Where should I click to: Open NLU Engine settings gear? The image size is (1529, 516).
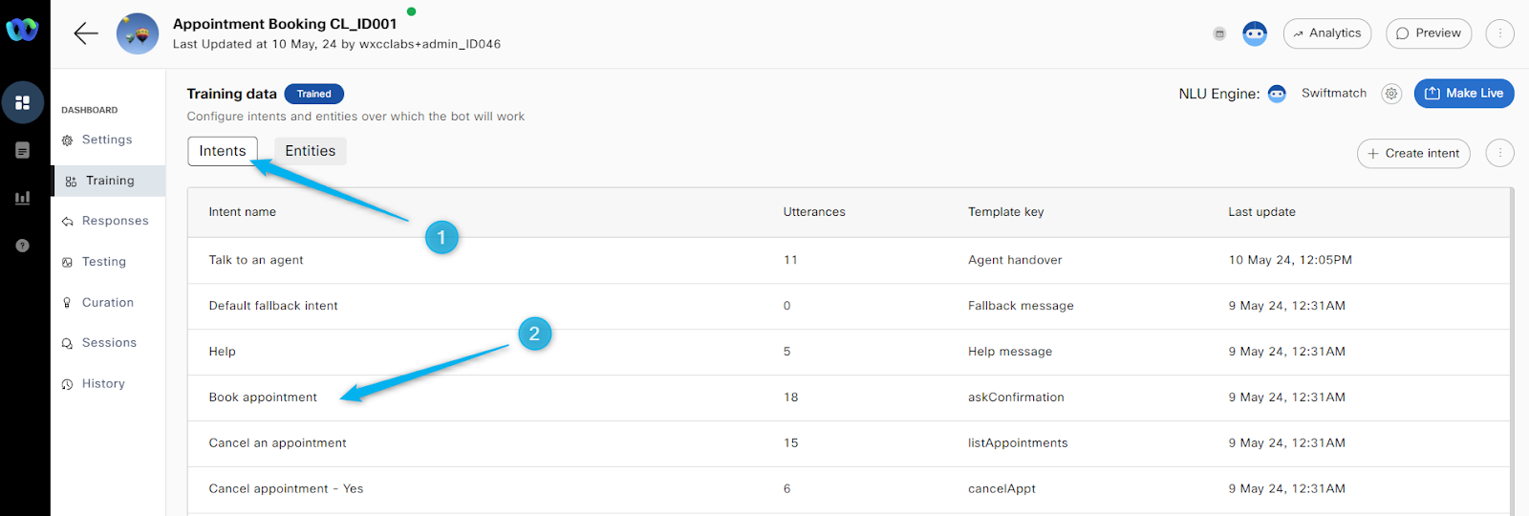tap(1391, 94)
